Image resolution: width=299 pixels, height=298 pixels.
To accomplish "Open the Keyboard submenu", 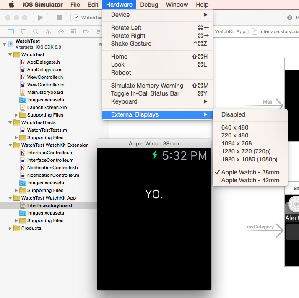I will (158, 101).
